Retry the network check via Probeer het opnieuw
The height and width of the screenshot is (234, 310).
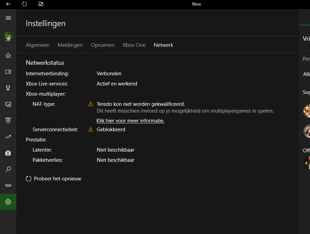(x=53, y=178)
